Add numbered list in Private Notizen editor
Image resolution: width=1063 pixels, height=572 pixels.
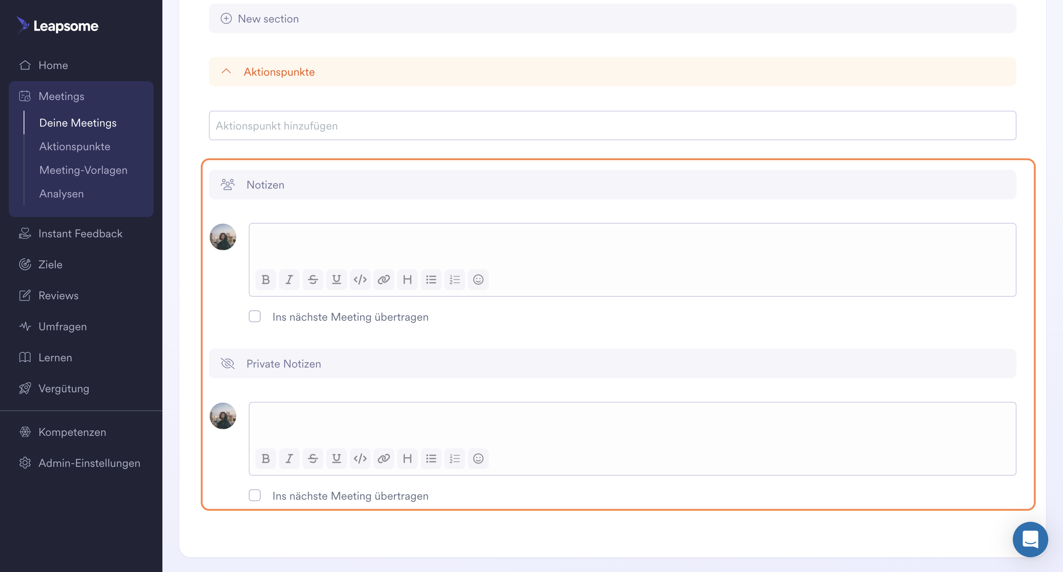pos(454,458)
